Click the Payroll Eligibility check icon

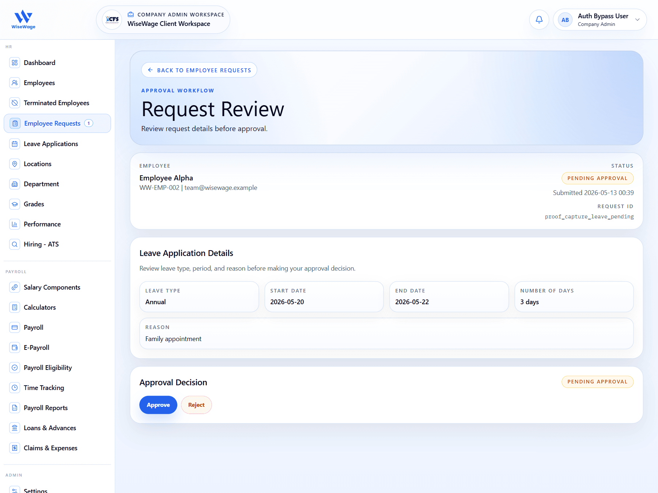click(15, 368)
